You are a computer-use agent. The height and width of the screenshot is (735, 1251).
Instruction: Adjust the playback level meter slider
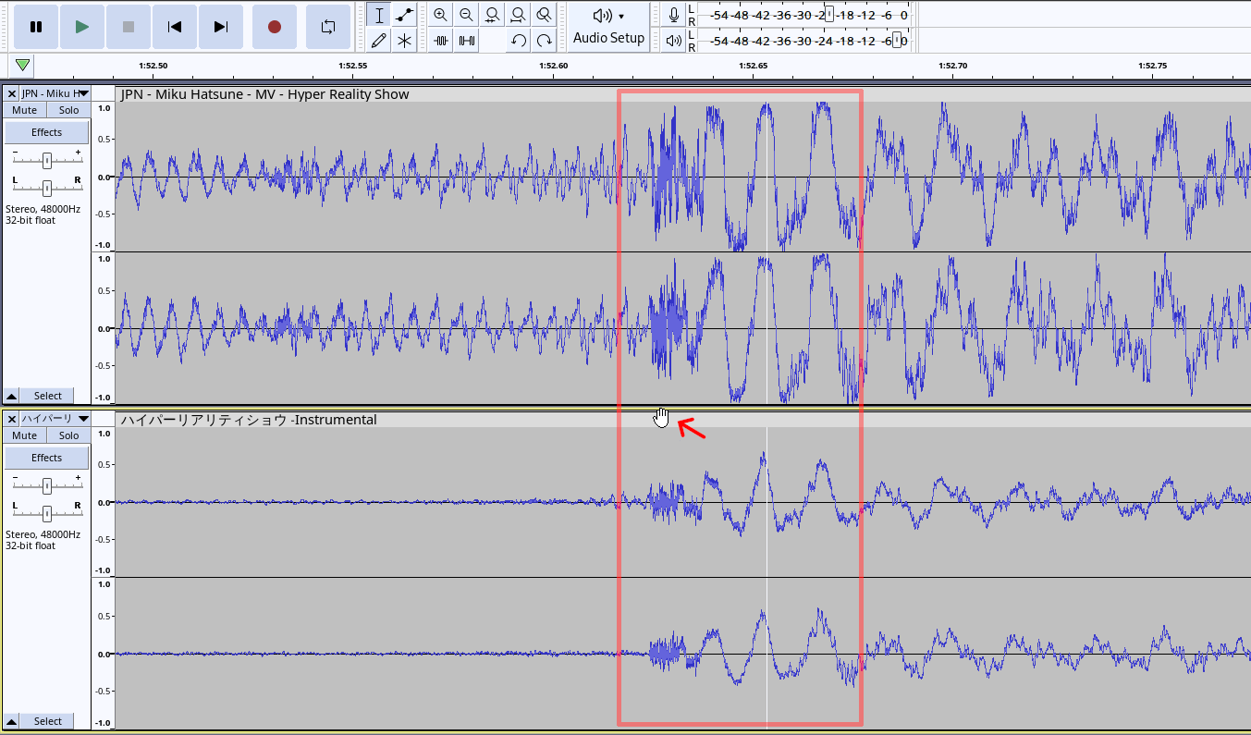896,42
